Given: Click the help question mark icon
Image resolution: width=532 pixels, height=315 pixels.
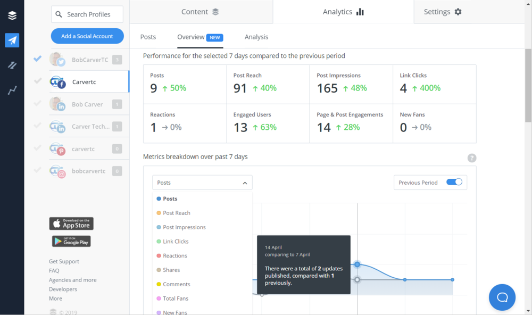Looking at the screenshot, I should coord(471,157).
